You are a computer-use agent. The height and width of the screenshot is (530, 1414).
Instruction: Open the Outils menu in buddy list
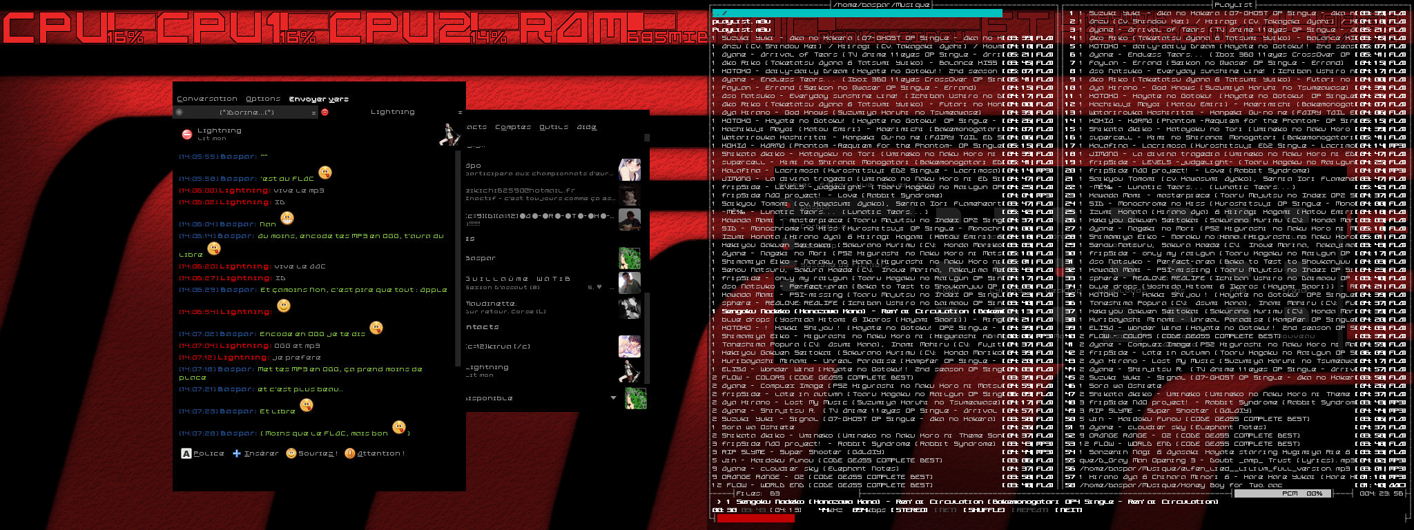(554, 127)
